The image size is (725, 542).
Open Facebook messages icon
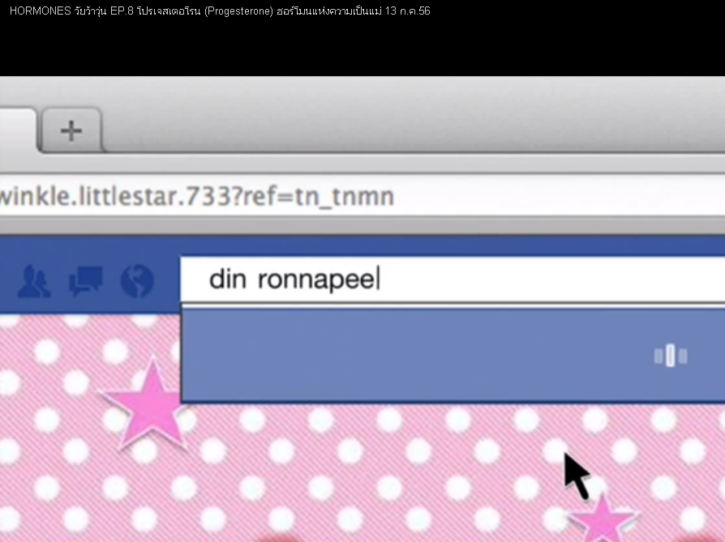[85, 280]
